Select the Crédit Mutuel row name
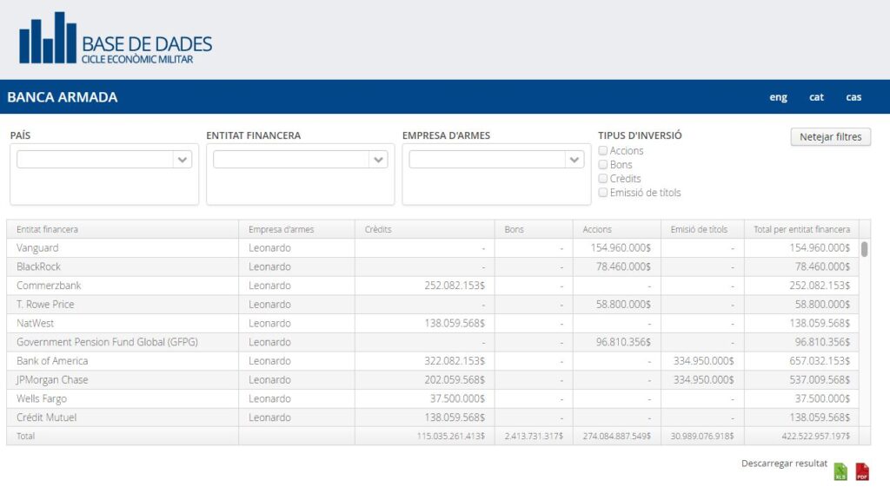 click(47, 417)
